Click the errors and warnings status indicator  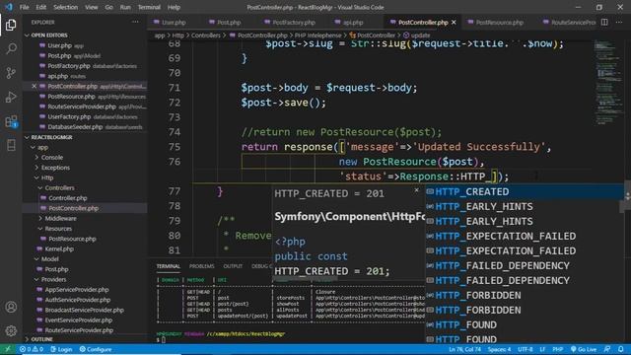32,349
